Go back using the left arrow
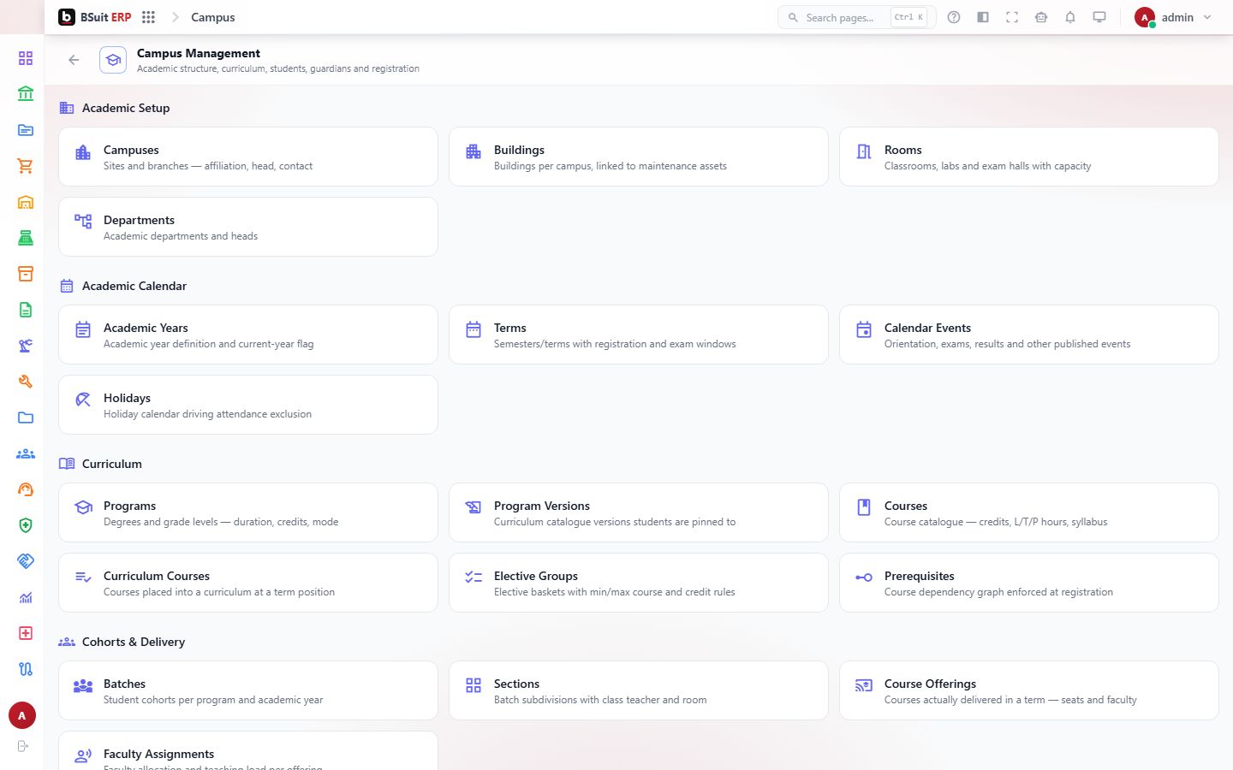This screenshot has width=1233, height=770. (74, 60)
